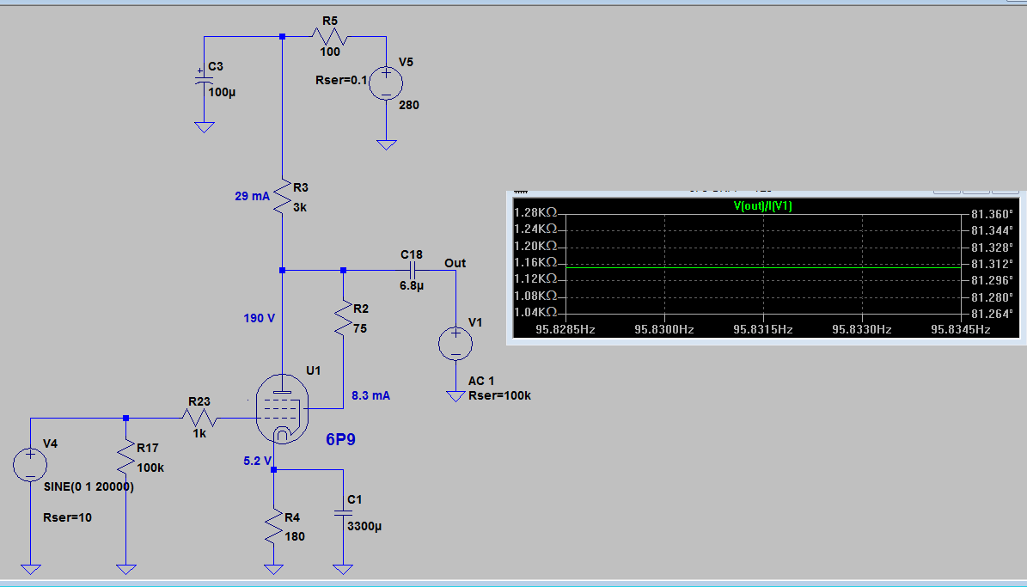The height and width of the screenshot is (587, 1027).
Task: Click the V(out)/I(V1) trace label
Action: coord(762,205)
